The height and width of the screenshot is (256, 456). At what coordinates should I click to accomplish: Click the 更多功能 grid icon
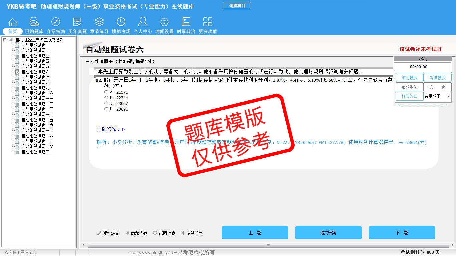pos(208,22)
